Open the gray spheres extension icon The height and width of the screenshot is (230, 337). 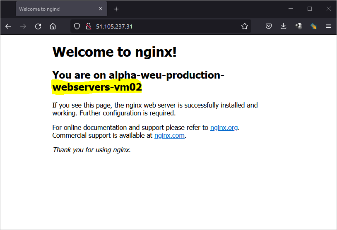point(298,26)
